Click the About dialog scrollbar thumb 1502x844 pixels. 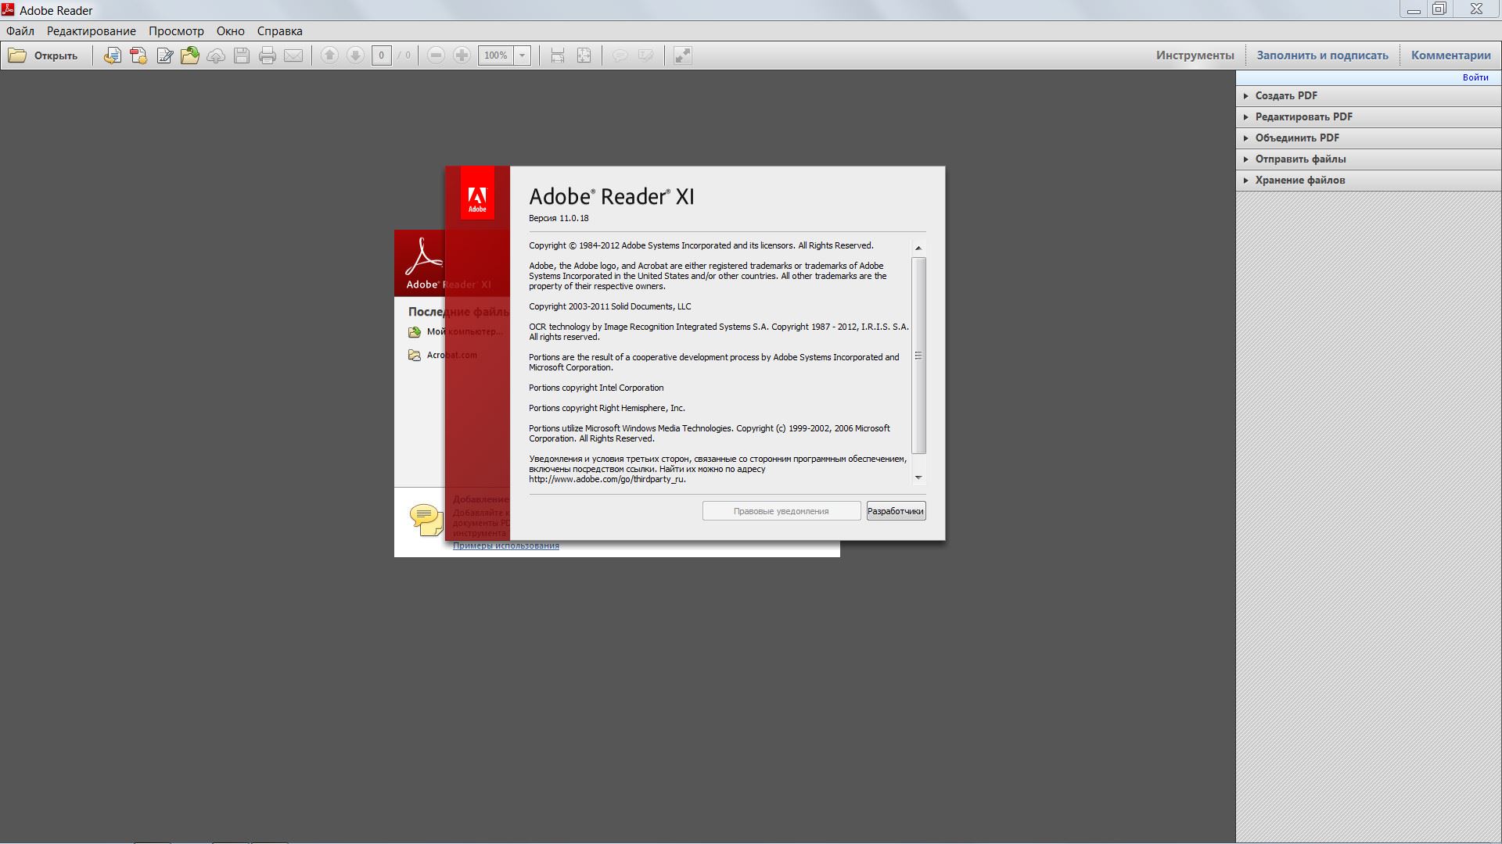918,356
